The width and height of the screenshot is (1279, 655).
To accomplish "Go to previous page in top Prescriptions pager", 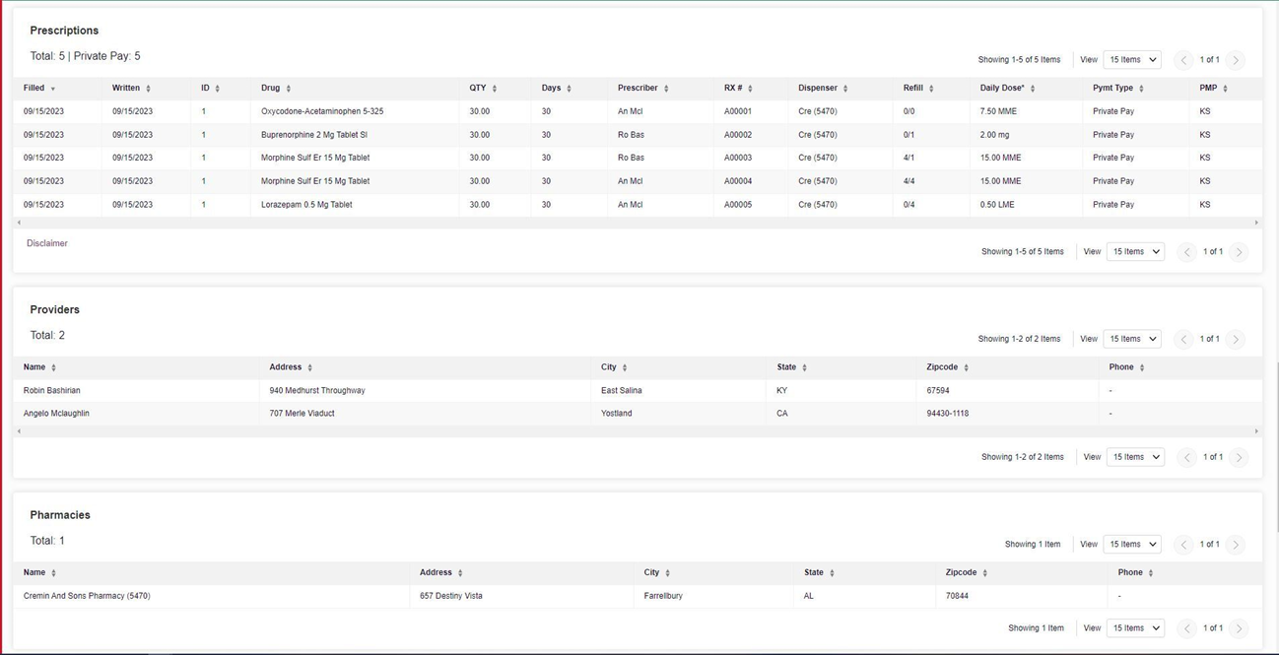I will click(x=1183, y=60).
